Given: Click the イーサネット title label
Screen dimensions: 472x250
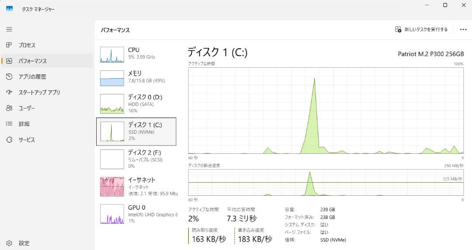Looking at the screenshot, I should [142, 180].
